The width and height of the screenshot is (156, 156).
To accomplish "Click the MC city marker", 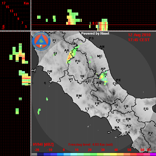I will click(x=100, y=58).
